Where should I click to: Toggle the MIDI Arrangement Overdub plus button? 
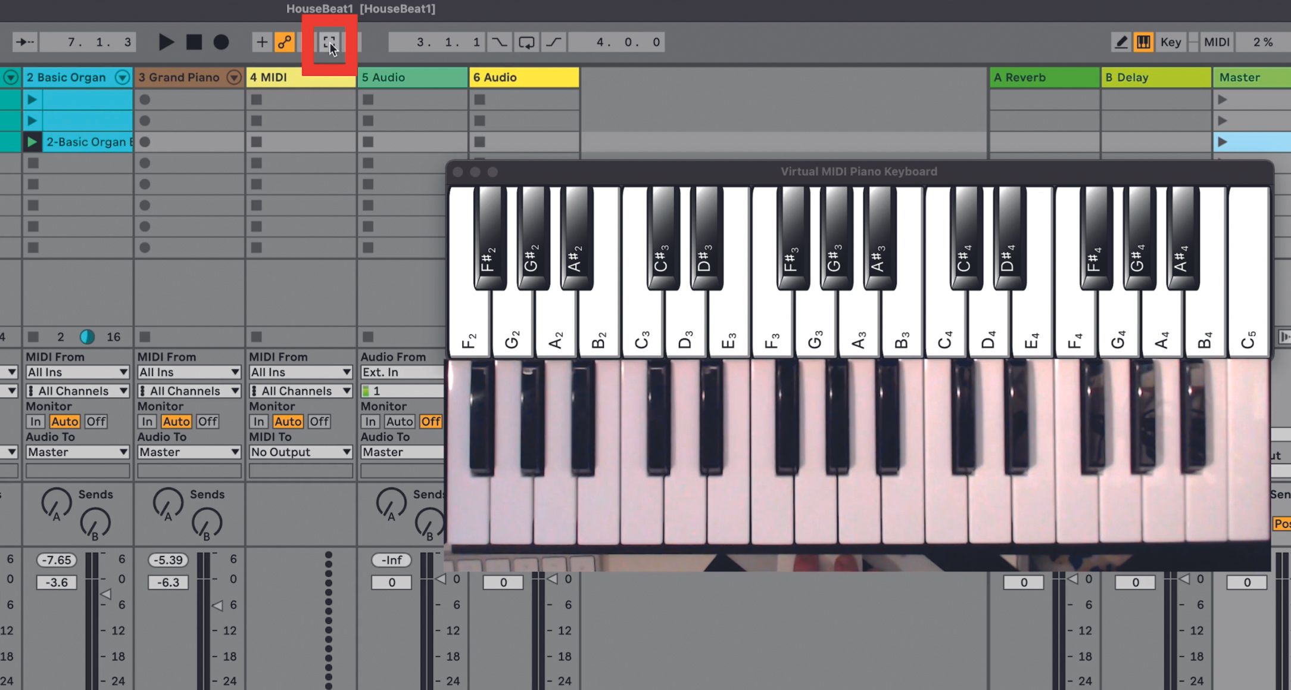click(261, 42)
